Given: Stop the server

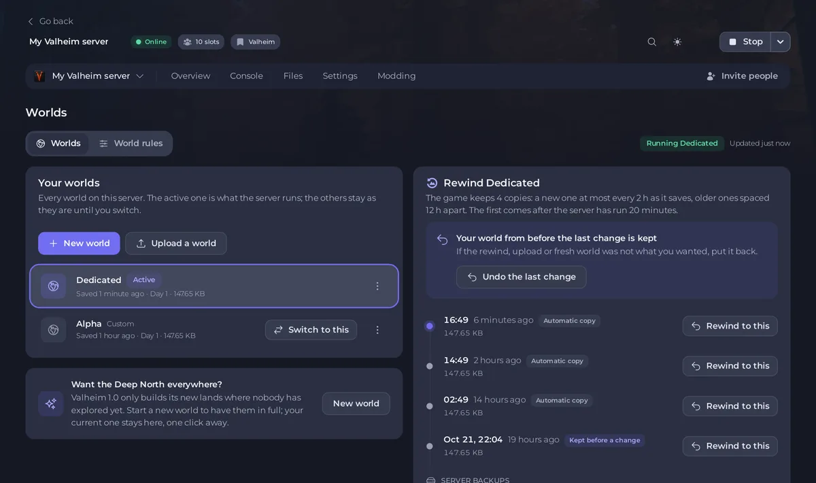Looking at the screenshot, I should pos(745,41).
